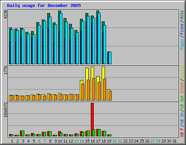
Task: Click the orange Sites bar for day 14
Action: click(x=83, y=92)
